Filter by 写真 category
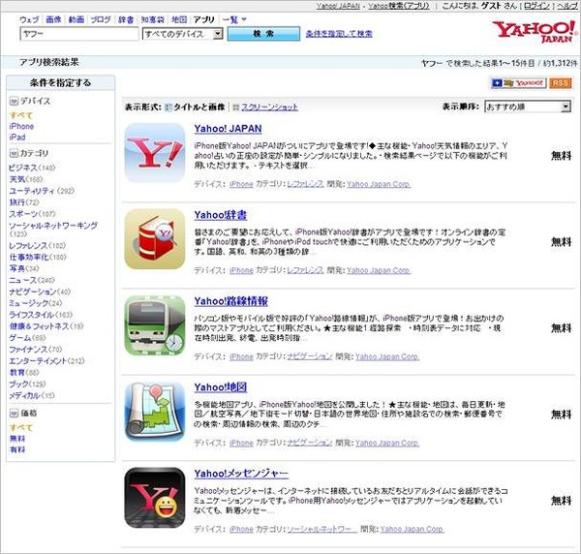The width and height of the screenshot is (581, 554). [17, 268]
